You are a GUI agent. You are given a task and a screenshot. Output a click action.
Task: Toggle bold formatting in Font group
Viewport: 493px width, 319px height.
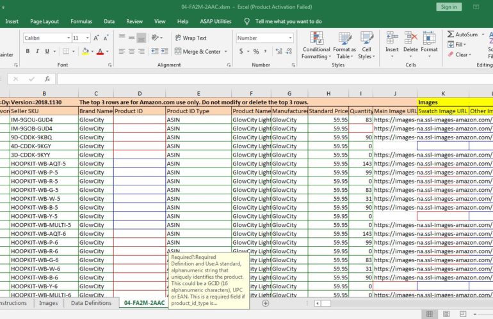point(28,52)
